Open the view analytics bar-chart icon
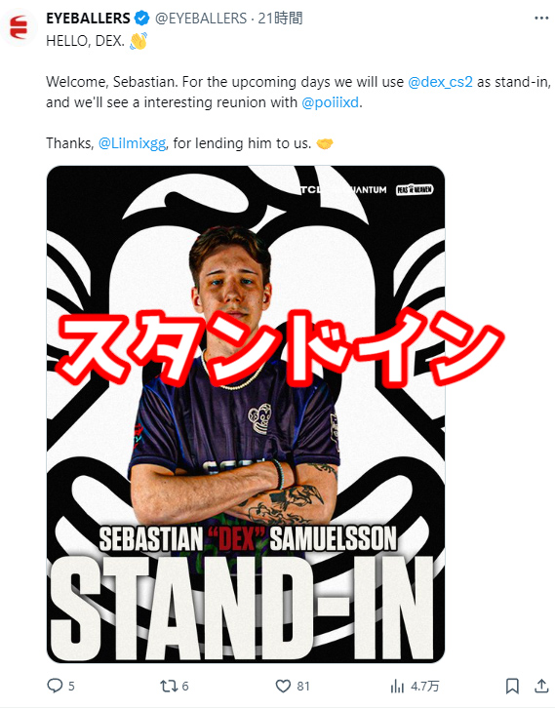The image size is (555, 709). tap(397, 687)
